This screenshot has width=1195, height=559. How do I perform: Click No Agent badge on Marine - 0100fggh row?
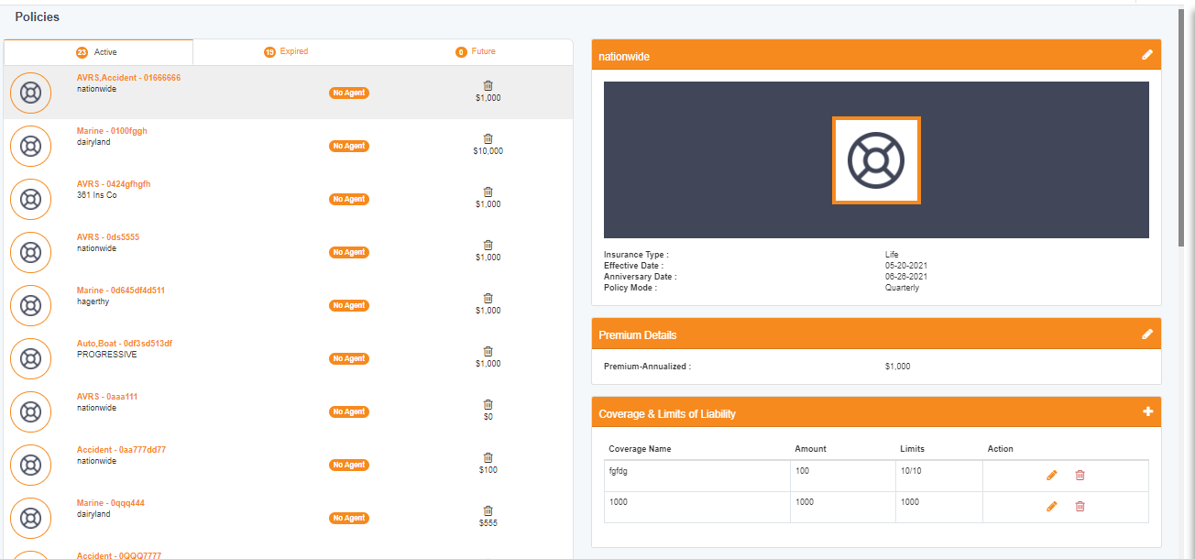[349, 146]
